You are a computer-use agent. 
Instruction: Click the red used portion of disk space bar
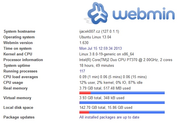[84, 112]
